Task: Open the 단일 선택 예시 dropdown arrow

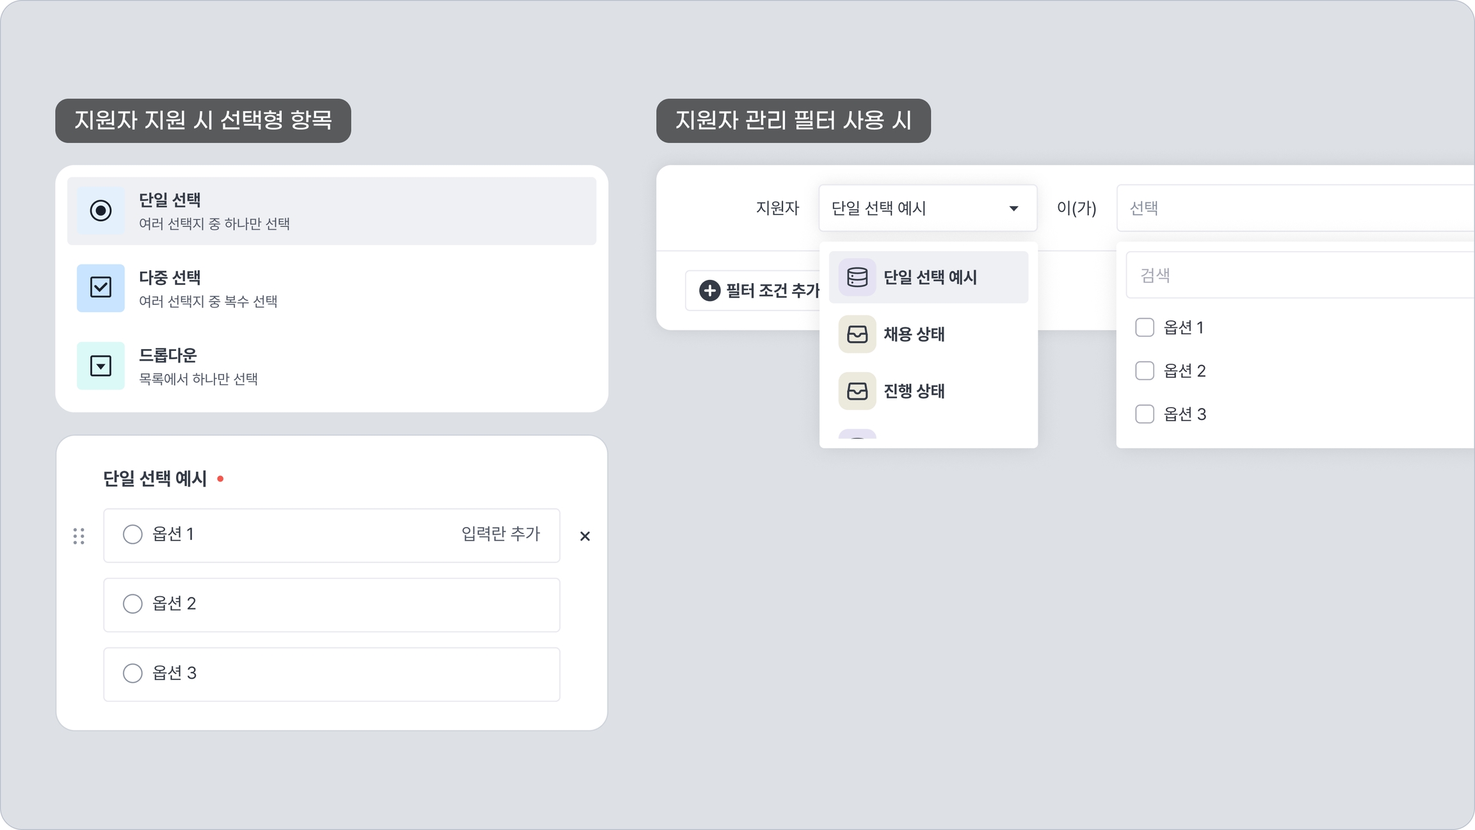Action: click(1013, 209)
